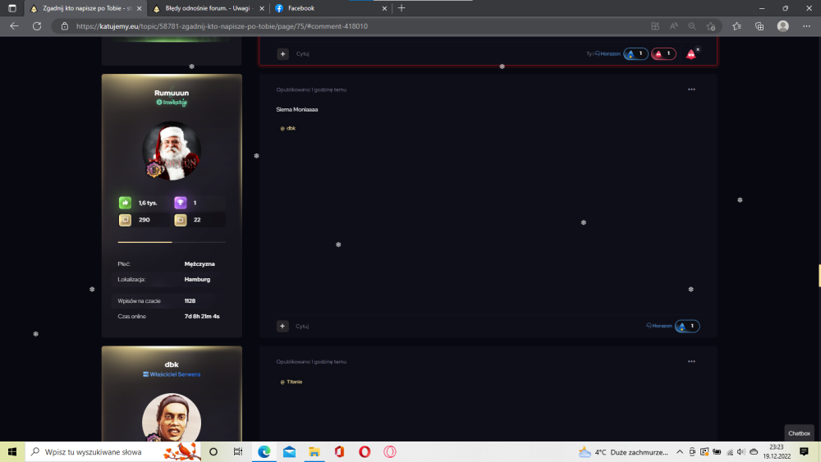Open Cortana circle icon on taskbar
The width and height of the screenshot is (821, 462).
tap(213, 451)
